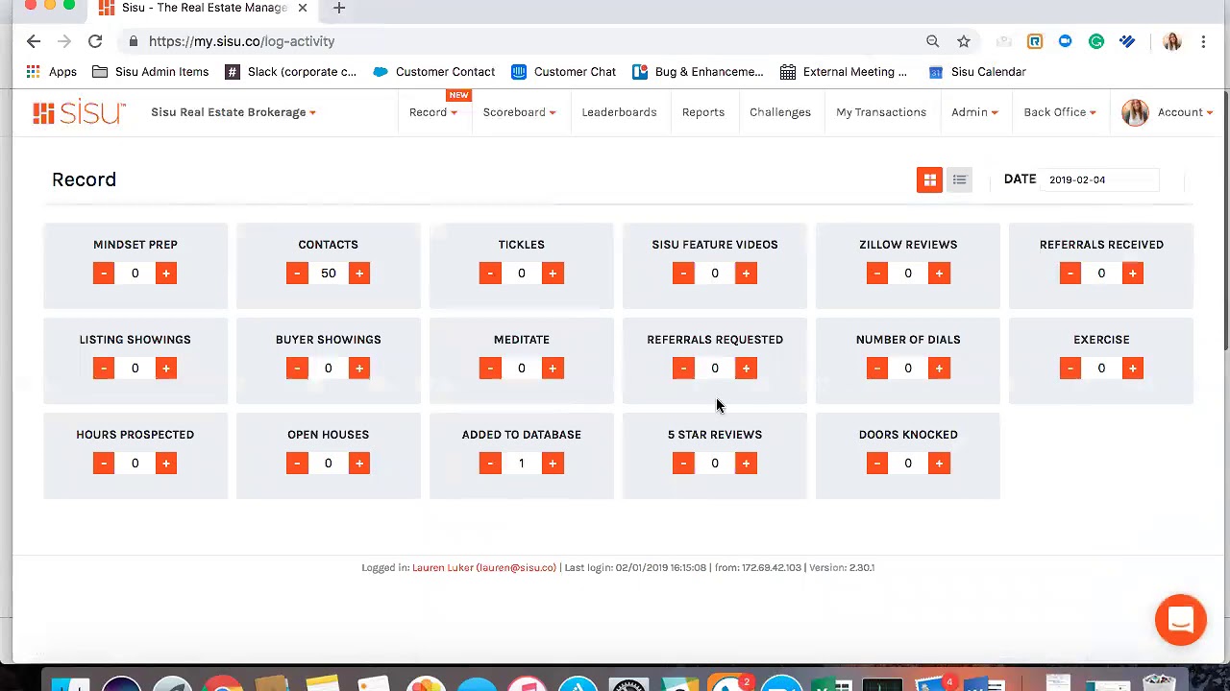Expand the Scoreboard dropdown menu
This screenshot has height=691, width=1230.
tap(519, 112)
